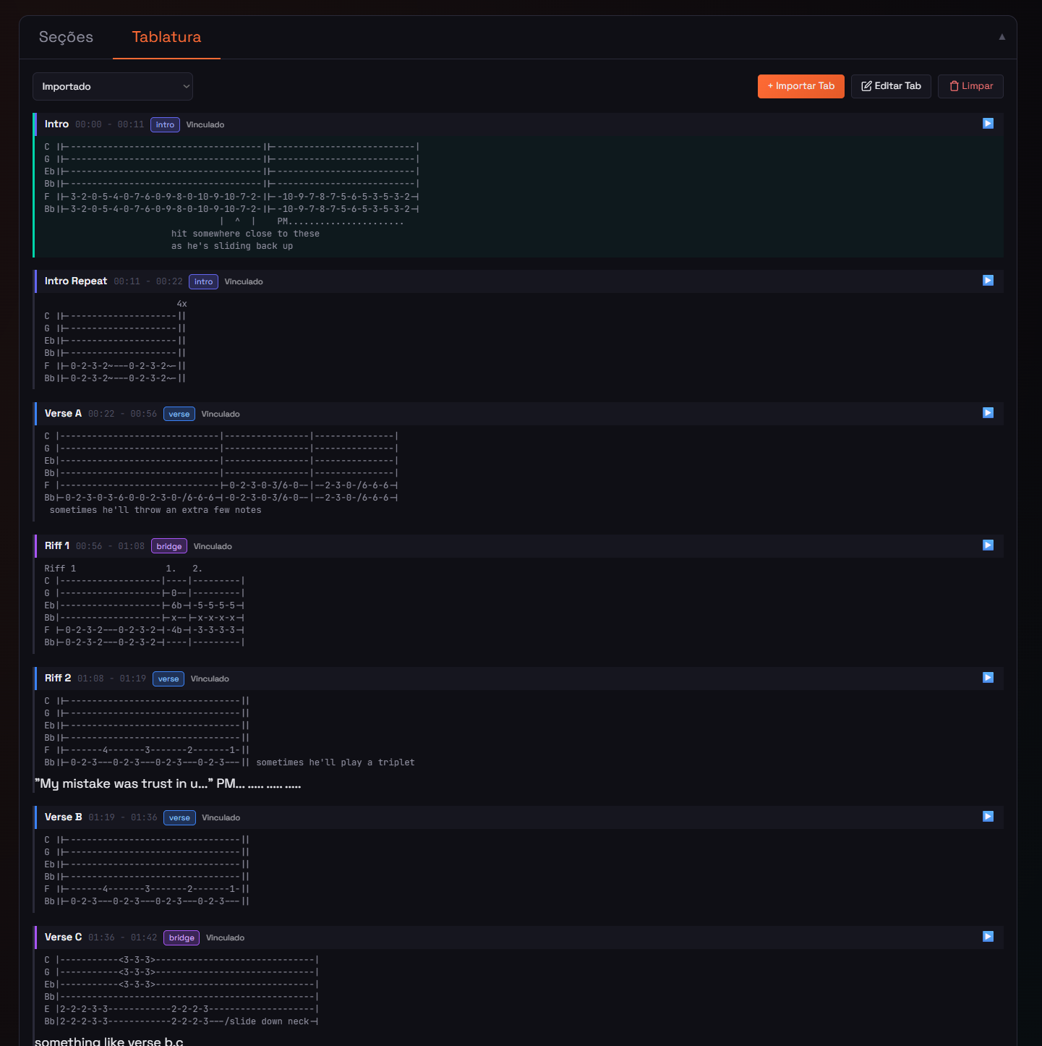Click the 01:36 - 01:42 timestamp
Viewport: 1042px width, 1046px height.
[122, 937]
